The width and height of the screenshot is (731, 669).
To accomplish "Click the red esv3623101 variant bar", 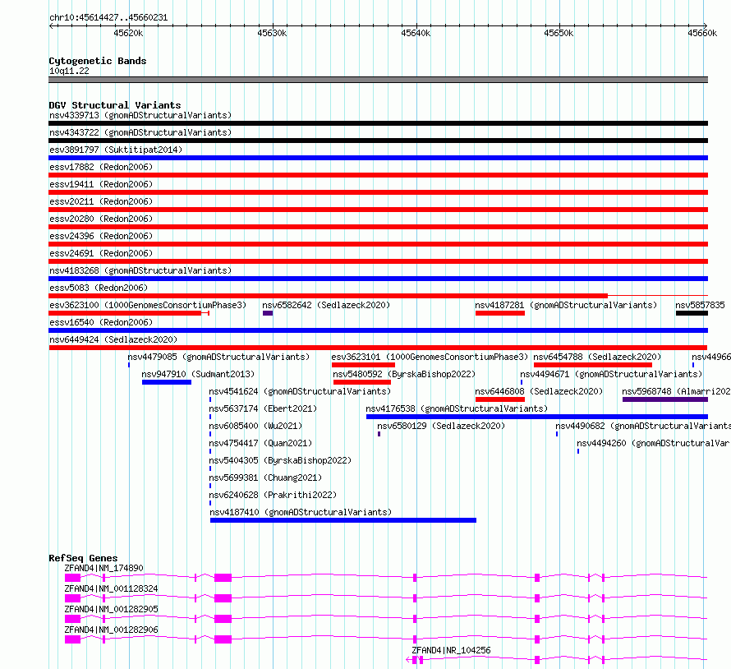I will [363, 365].
